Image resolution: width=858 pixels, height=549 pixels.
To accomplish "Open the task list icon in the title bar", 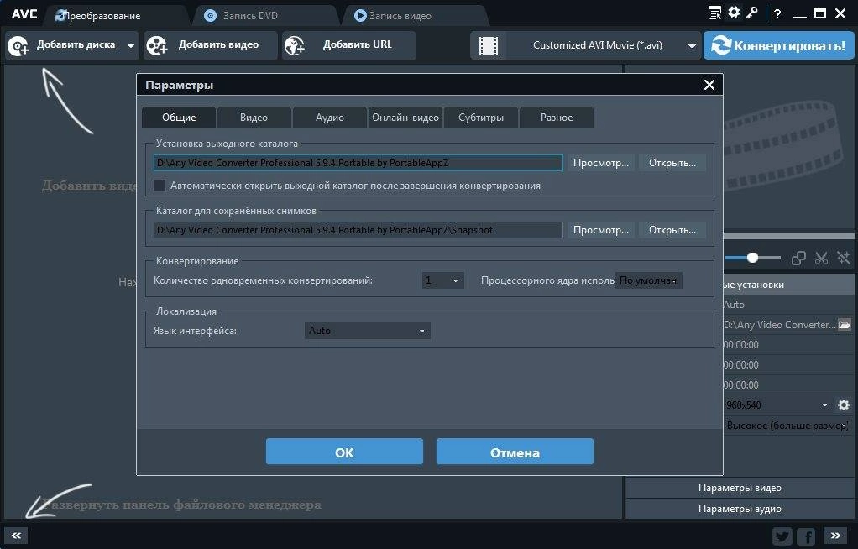I will (714, 13).
